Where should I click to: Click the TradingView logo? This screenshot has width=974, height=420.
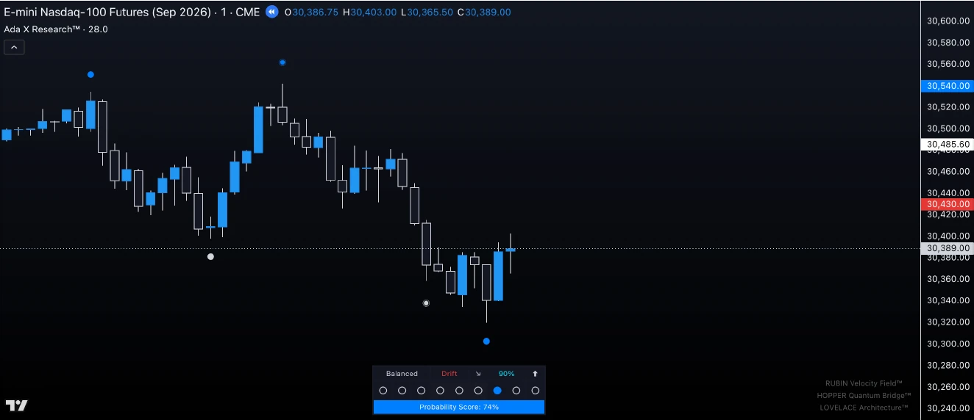[16, 405]
